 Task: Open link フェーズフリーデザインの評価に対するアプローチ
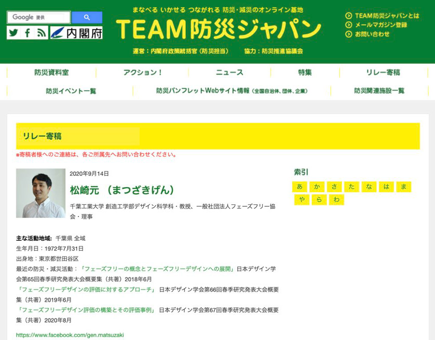(x=87, y=290)
